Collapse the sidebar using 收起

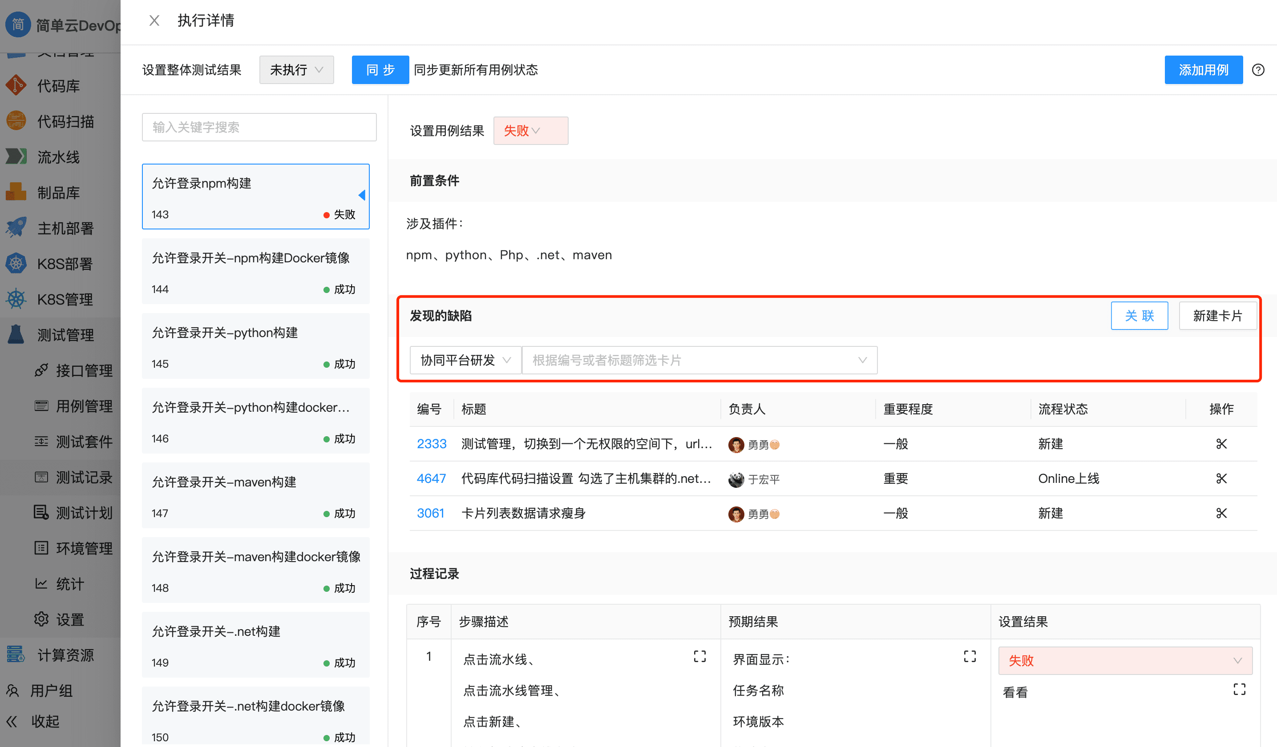tap(44, 721)
